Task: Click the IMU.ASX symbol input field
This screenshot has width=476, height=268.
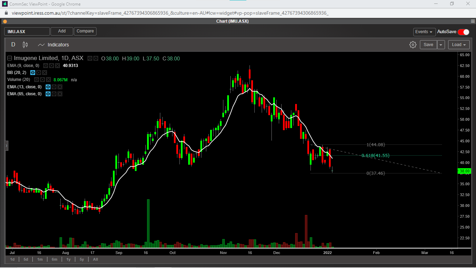Action: click(x=27, y=31)
